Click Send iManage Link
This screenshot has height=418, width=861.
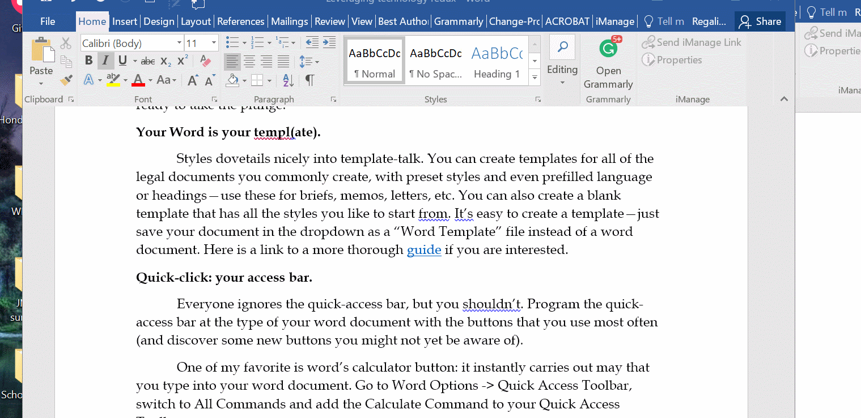[x=692, y=42]
